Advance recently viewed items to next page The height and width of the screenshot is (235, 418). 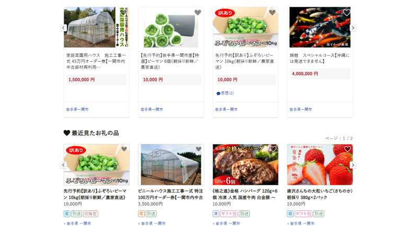pos(353,165)
